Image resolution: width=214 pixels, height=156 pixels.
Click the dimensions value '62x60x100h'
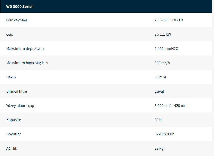164,134
